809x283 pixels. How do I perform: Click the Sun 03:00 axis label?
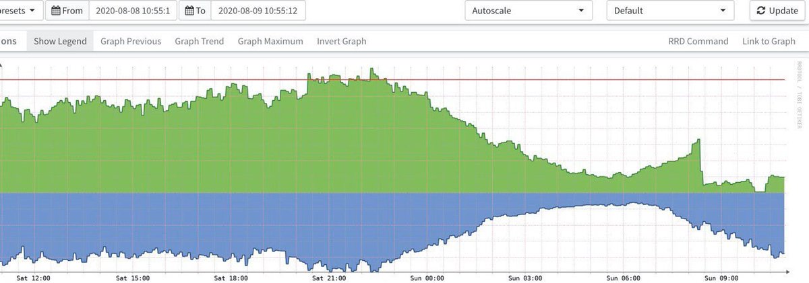(526, 278)
